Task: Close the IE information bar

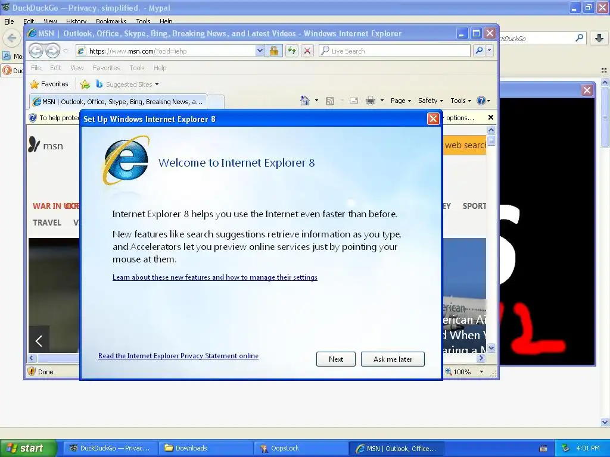Action: (491, 117)
